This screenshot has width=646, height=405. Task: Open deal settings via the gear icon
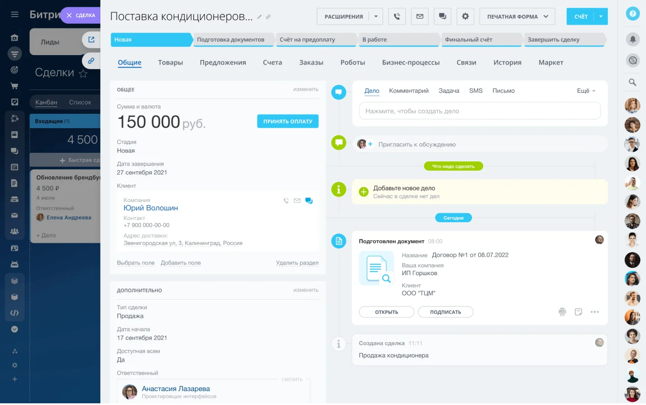(465, 16)
